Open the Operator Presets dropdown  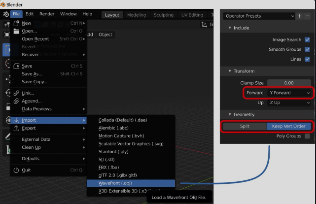(259, 16)
